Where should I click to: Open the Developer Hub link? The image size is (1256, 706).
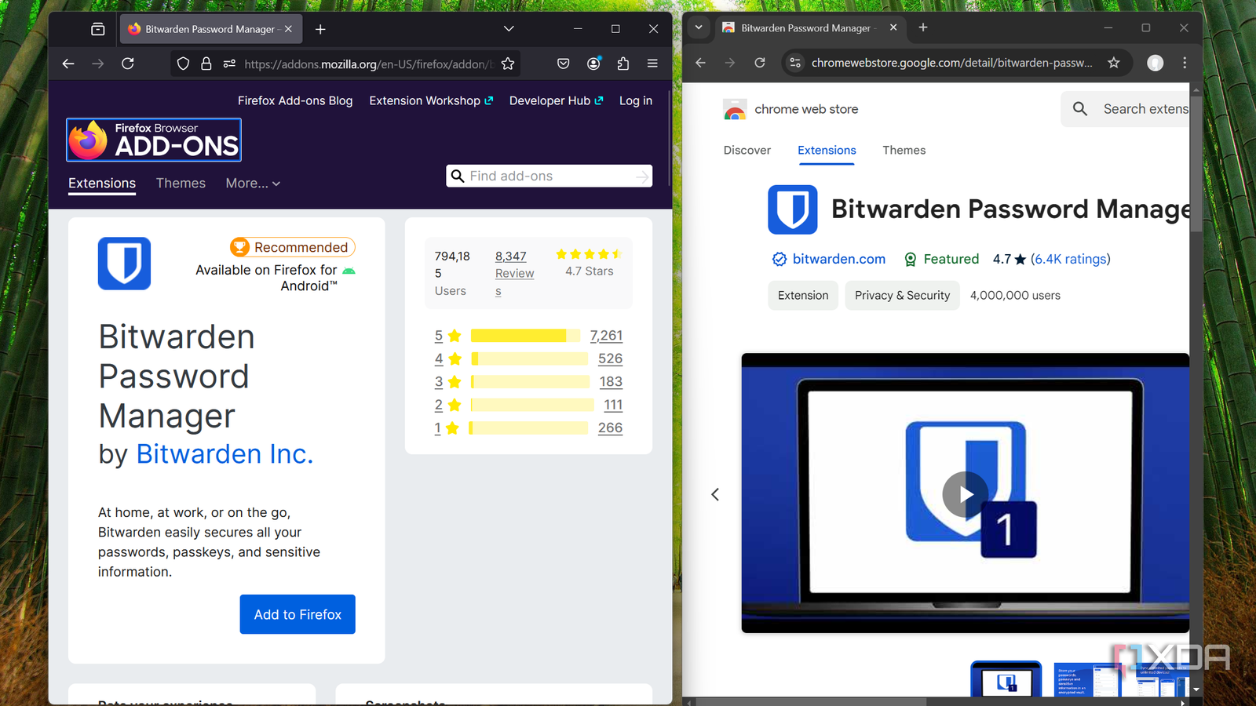[x=556, y=101]
